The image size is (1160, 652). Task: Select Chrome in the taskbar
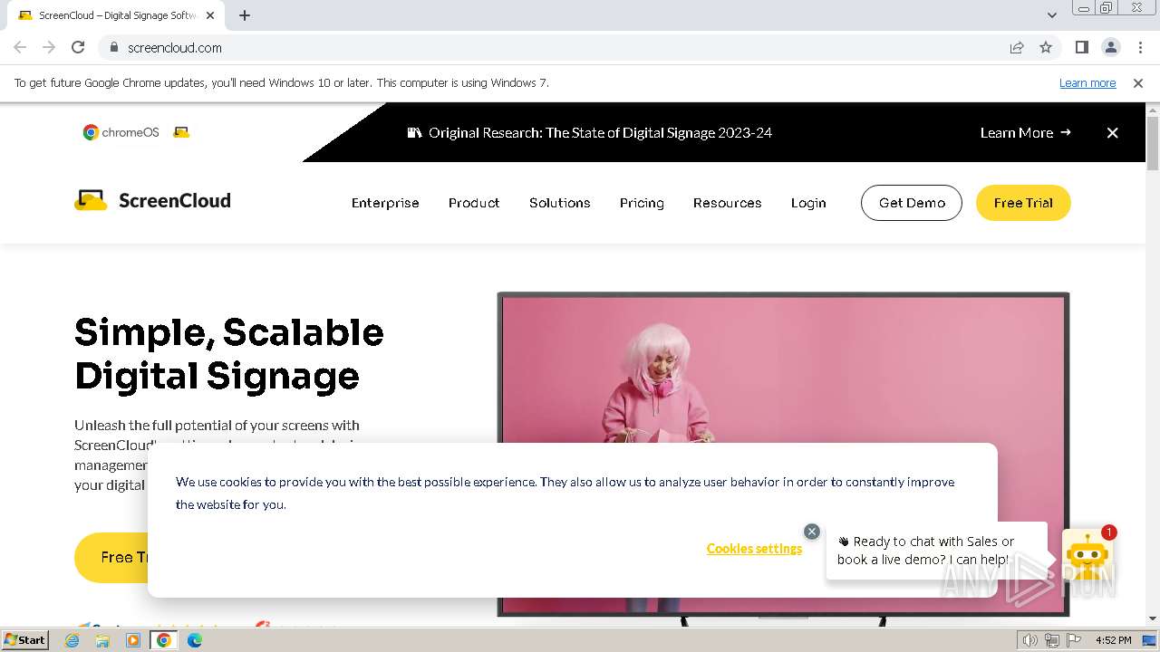[x=164, y=639]
